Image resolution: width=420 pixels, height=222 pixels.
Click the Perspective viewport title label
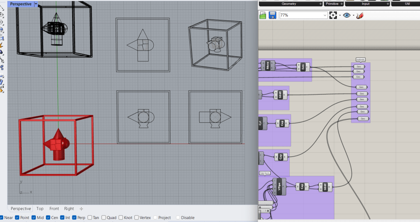[x=21, y=4]
